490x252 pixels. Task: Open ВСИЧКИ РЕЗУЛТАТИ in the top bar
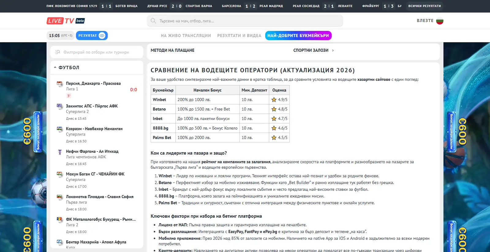(x=424, y=6)
